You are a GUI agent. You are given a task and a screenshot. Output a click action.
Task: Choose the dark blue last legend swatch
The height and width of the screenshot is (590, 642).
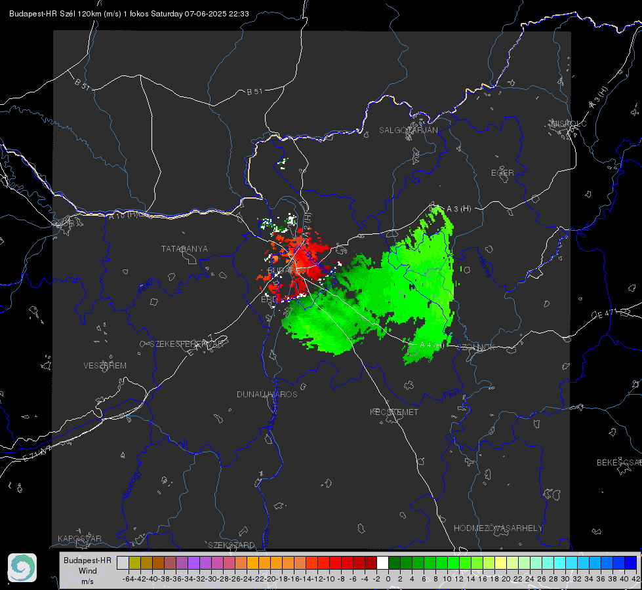[631, 562]
